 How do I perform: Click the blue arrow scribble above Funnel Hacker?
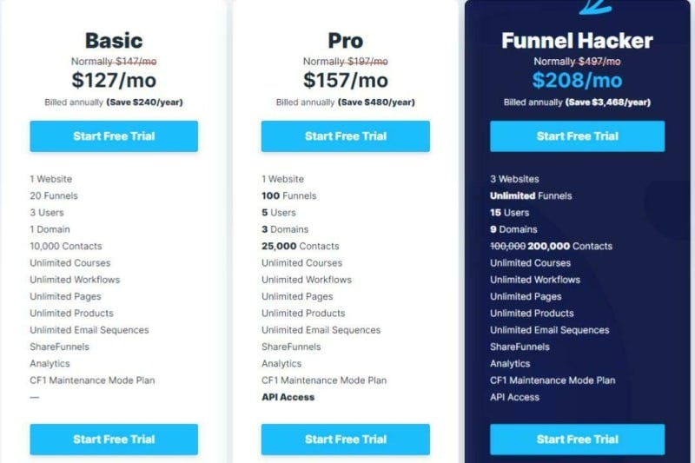[x=595, y=7]
